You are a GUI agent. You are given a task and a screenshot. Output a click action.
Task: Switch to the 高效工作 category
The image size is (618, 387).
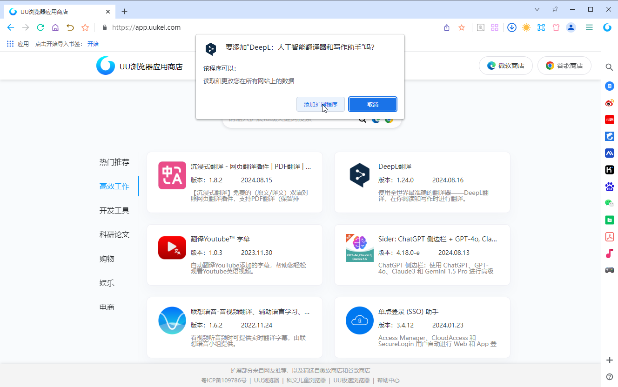tap(114, 186)
